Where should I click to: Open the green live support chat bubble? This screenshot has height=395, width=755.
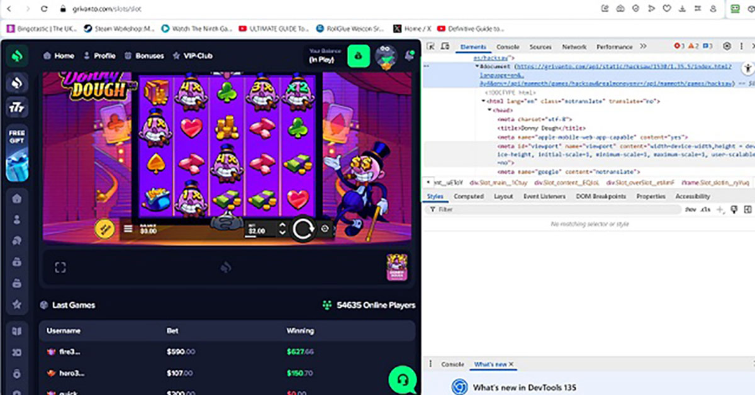pyautogui.click(x=401, y=379)
